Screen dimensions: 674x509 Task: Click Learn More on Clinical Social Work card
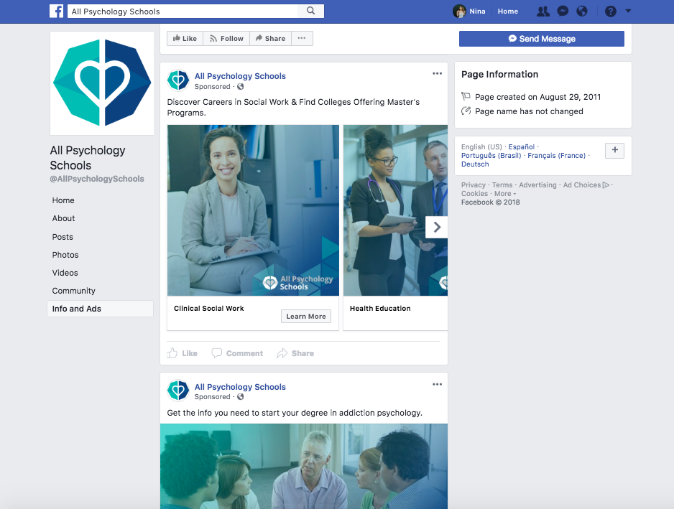[306, 316]
